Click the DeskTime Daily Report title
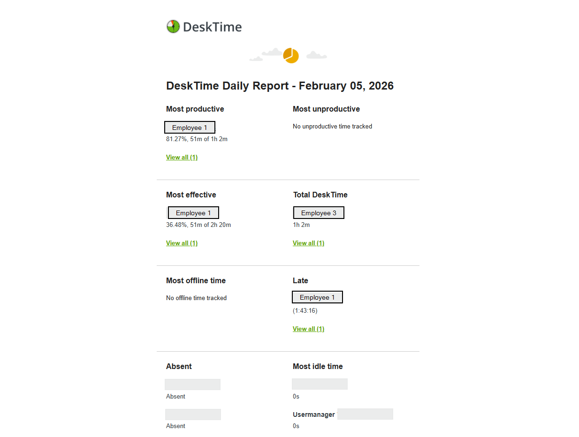 (x=280, y=86)
